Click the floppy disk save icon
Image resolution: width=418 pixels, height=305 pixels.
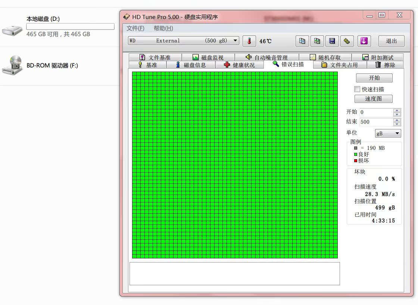331,41
